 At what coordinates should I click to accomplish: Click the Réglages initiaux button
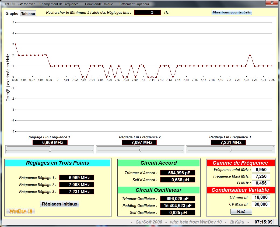pyautogui.click(x=59, y=204)
